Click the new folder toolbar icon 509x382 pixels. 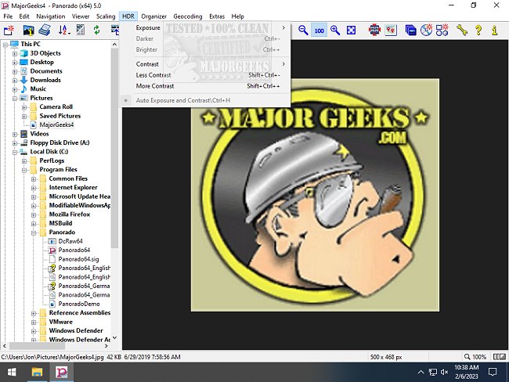click(9, 31)
